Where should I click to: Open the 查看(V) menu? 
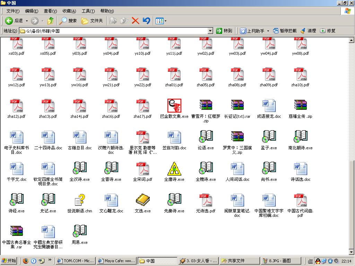click(x=50, y=11)
